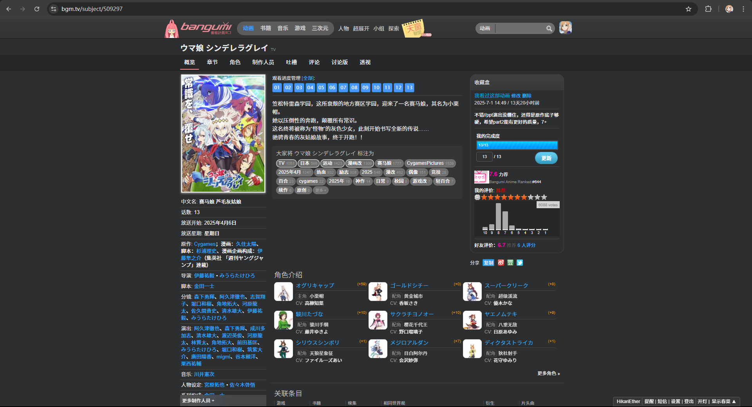Switch to the 吐槽 tab

click(291, 62)
